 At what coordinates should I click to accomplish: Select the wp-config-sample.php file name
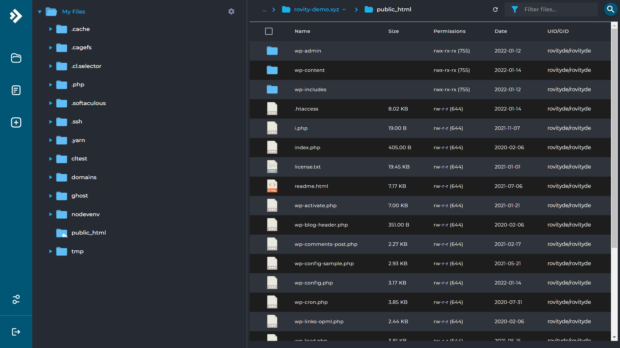point(324,264)
